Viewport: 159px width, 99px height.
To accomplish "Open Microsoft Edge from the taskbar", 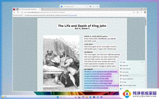I will click(90, 97).
